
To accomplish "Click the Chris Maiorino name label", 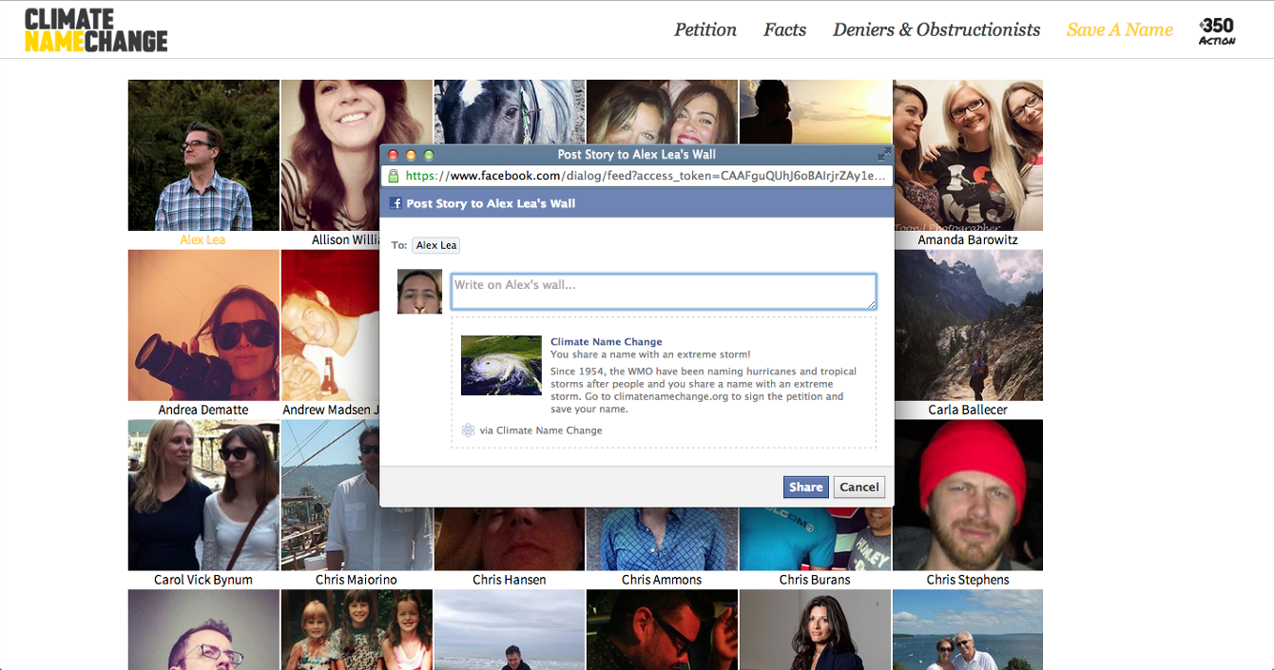I will point(357,580).
